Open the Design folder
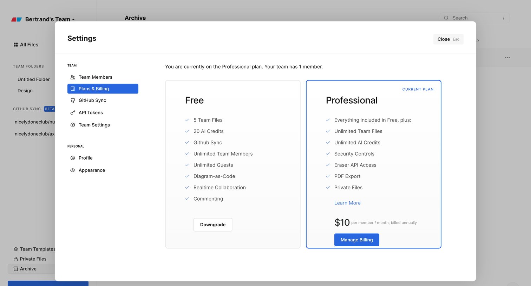 (25, 91)
